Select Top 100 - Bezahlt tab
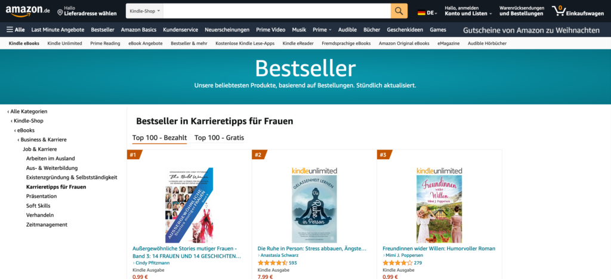 coord(159,138)
